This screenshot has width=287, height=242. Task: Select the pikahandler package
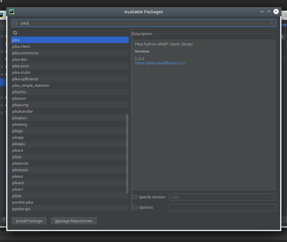pos(70,111)
